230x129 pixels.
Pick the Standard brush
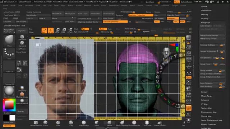[22, 44]
